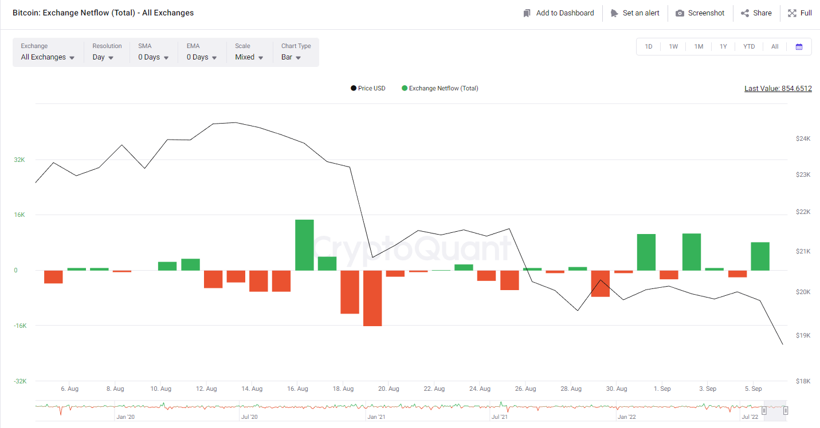Click the Share icon
This screenshot has height=428, width=820.
click(x=745, y=13)
